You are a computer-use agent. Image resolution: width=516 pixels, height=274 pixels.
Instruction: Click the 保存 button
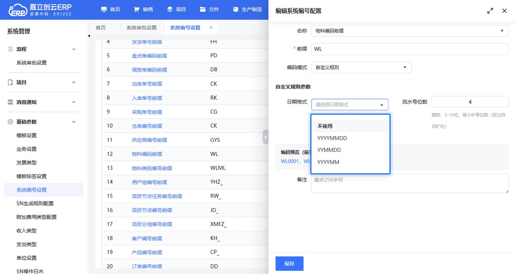(x=289, y=264)
